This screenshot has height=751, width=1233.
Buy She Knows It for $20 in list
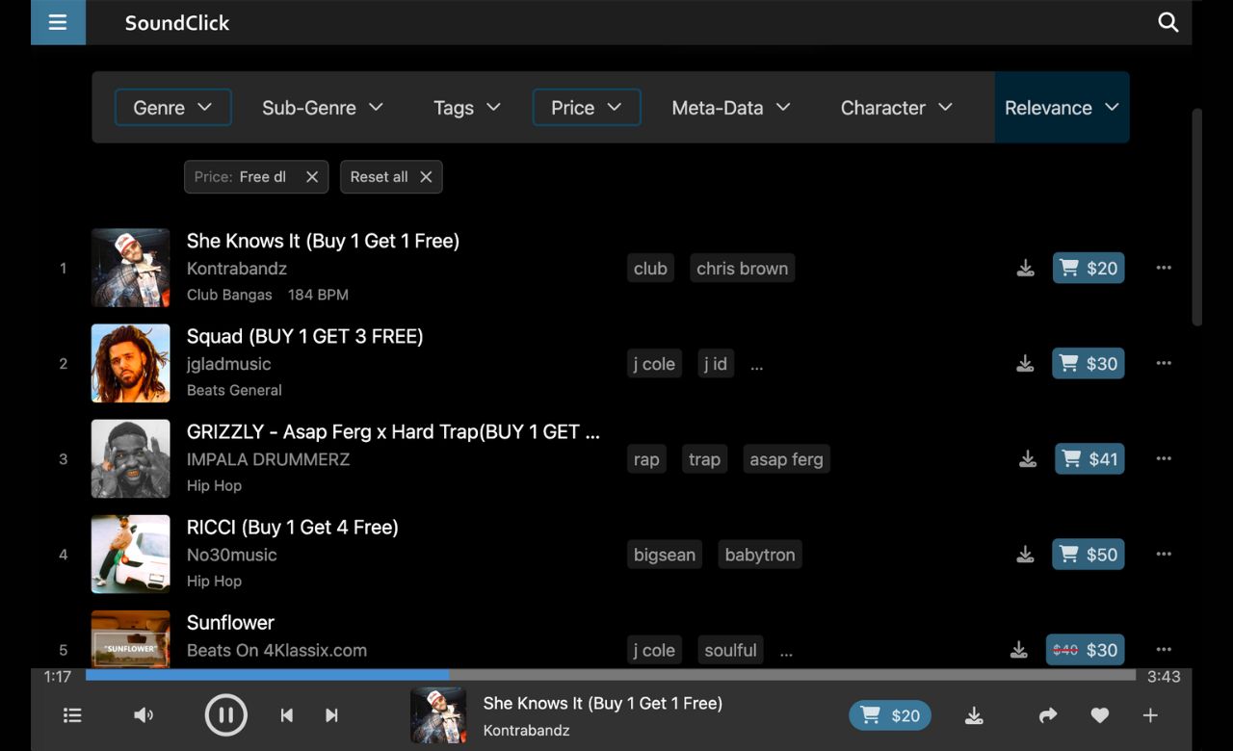point(1089,268)
